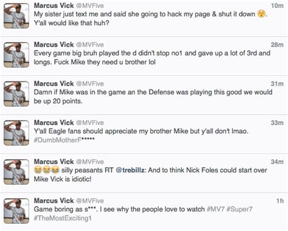Open the #Super7 hashtag
The height and width of the screenshot is (231, 288).
(239, 209)
